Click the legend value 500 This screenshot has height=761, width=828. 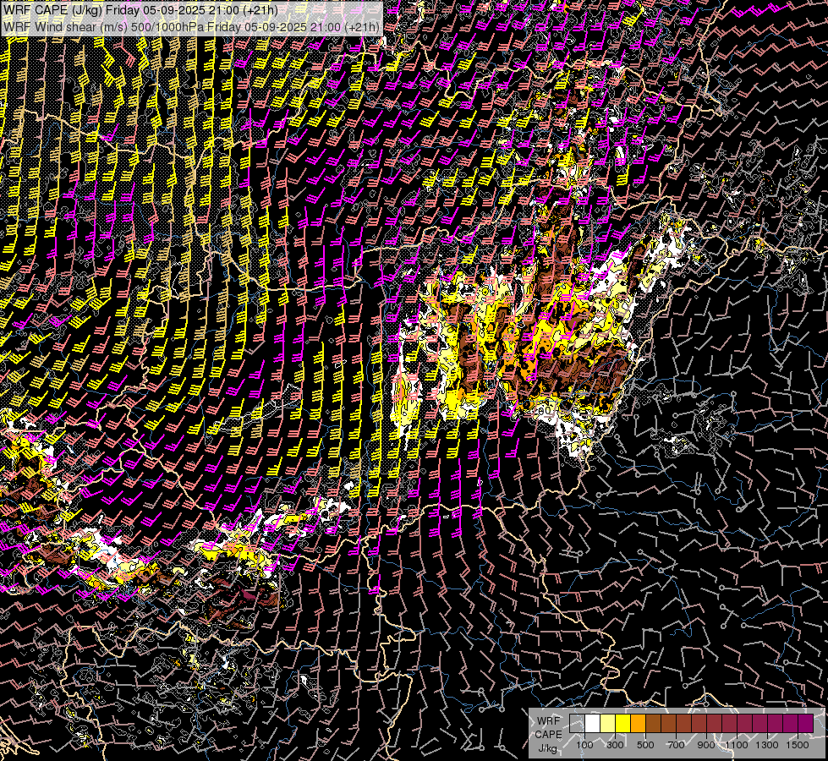point(645,745)
